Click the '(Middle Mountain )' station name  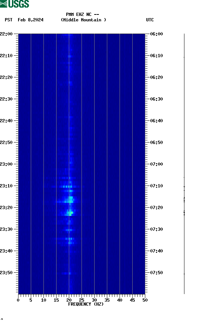[x=83, y=20]
